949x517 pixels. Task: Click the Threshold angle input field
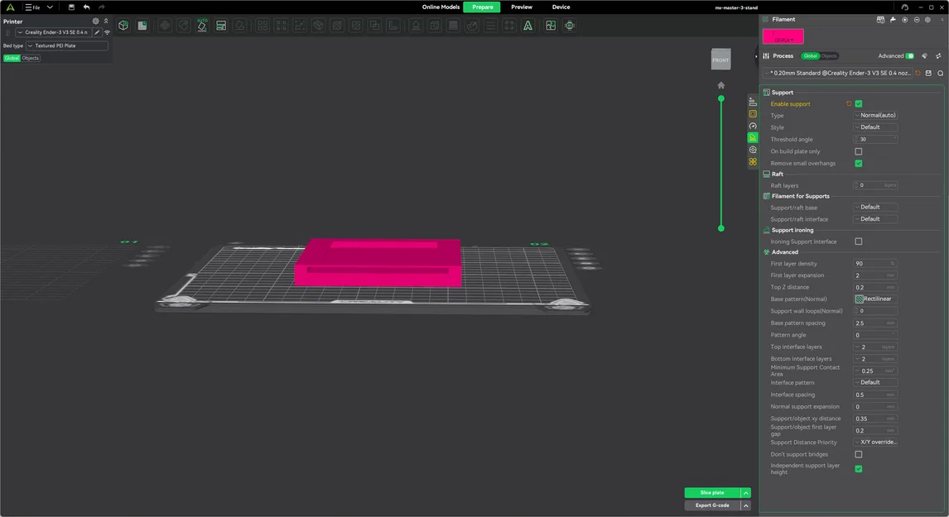pos(875,139)
